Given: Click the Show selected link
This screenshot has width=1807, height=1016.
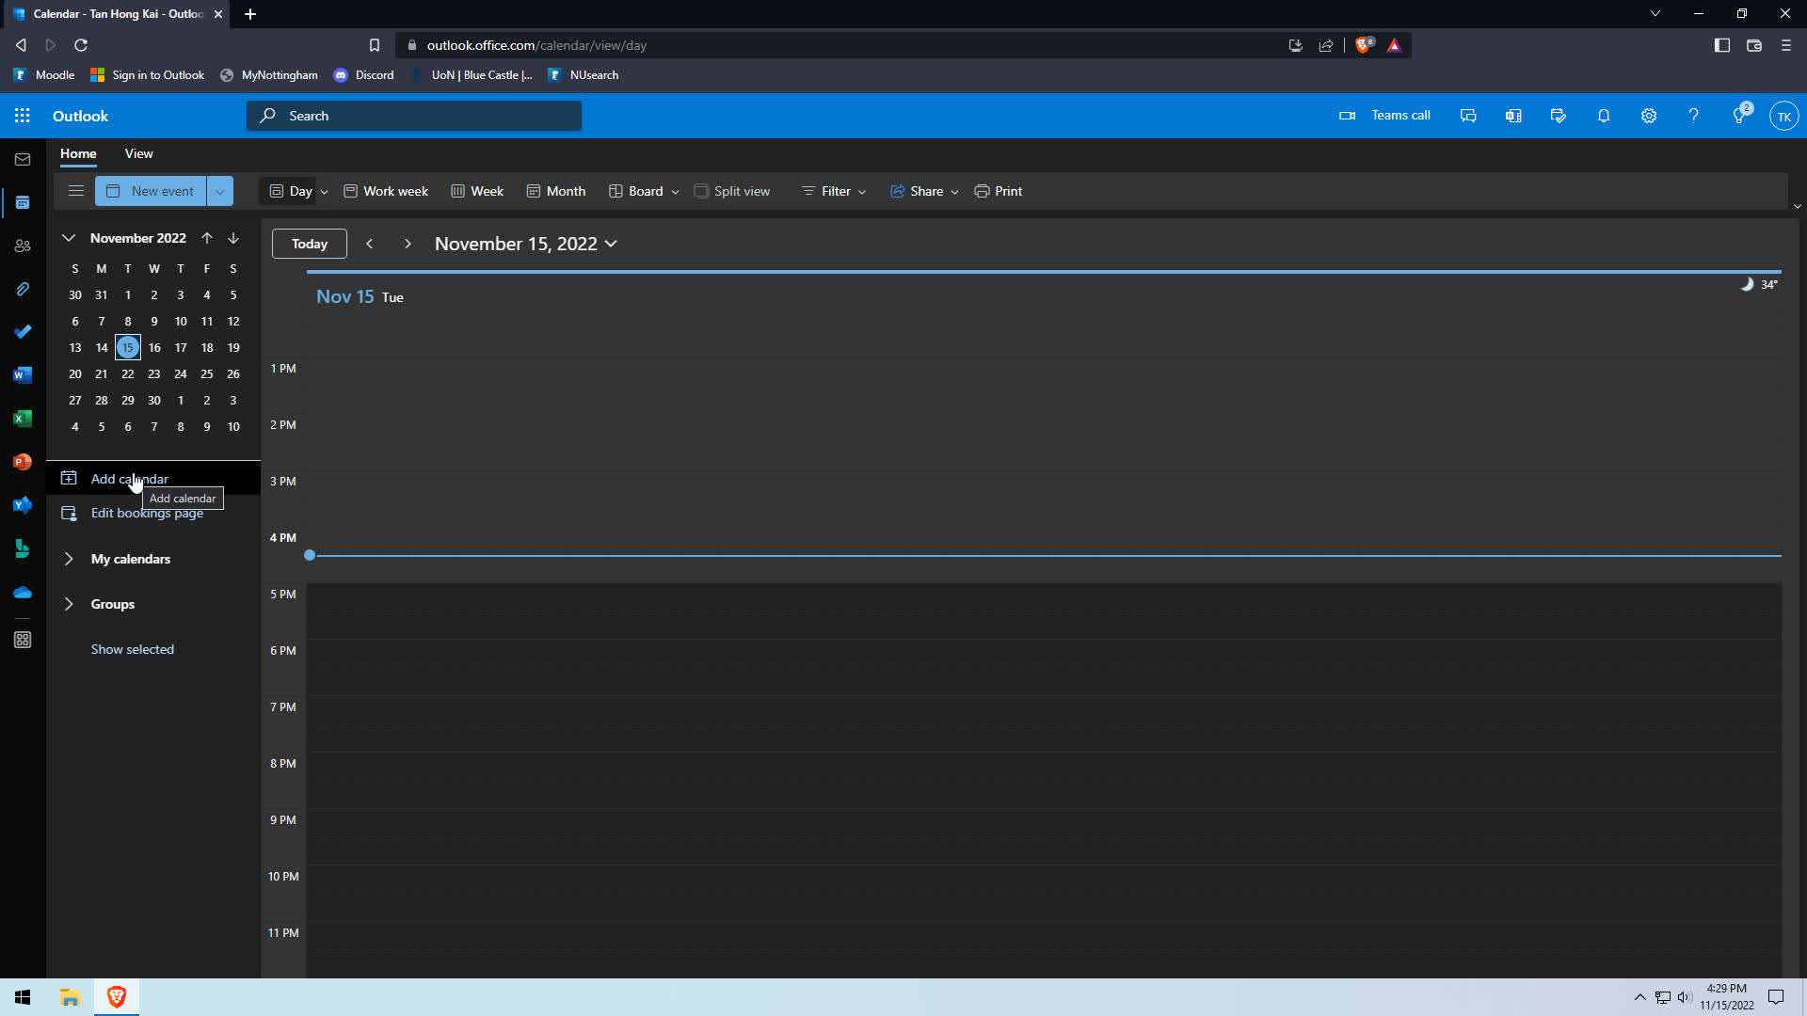Looking at the screenshot, I should click(132, 649).
